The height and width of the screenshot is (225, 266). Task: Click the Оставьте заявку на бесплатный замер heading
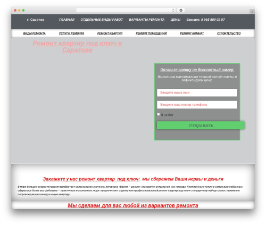[197, 70]
